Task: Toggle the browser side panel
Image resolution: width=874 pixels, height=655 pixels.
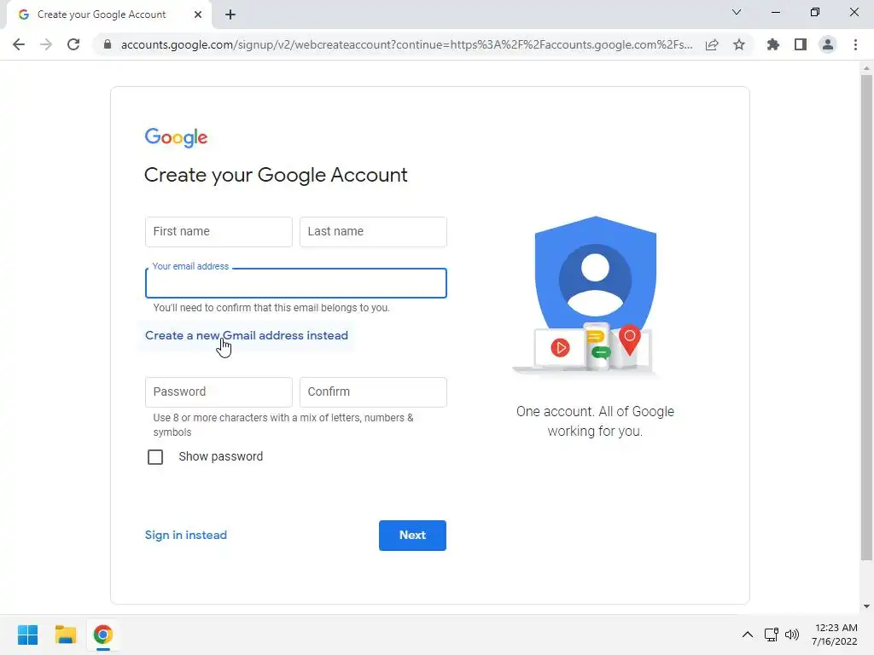Action: click(x=801, y=44)
